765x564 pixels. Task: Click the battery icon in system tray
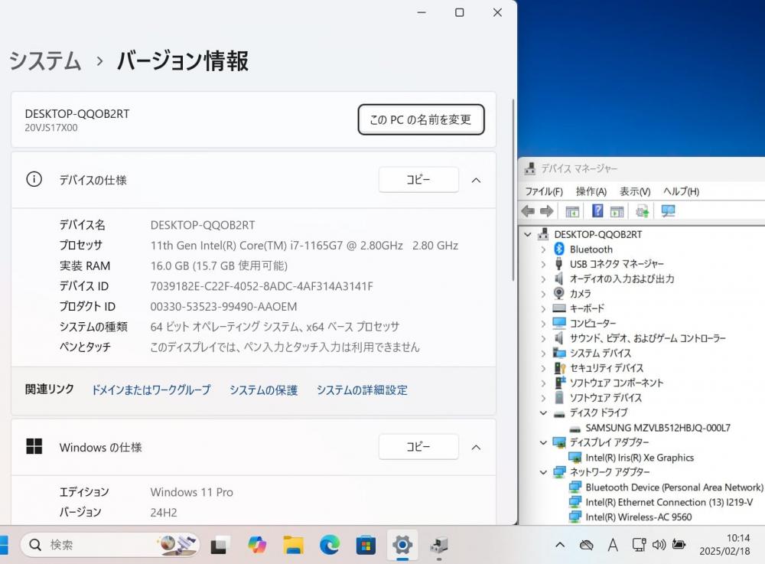click(679, 544)
